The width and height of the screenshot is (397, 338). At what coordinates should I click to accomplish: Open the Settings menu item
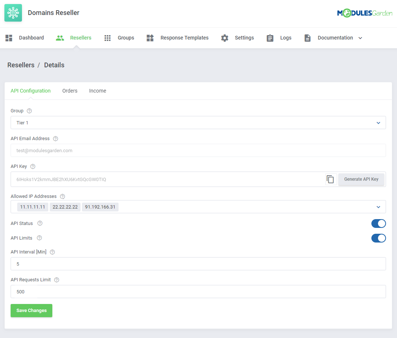(x=244, y=38)
